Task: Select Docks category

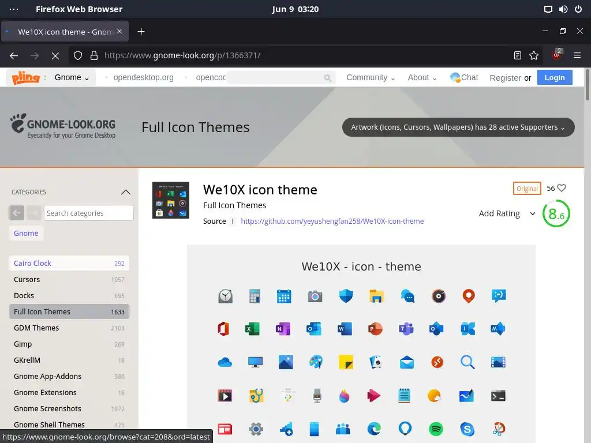Action: (x=69, y=296)
